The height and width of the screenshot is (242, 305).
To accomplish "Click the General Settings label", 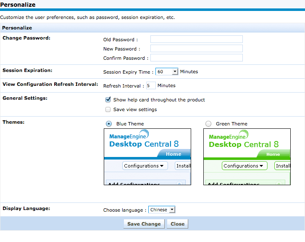I will coord(25,98).
